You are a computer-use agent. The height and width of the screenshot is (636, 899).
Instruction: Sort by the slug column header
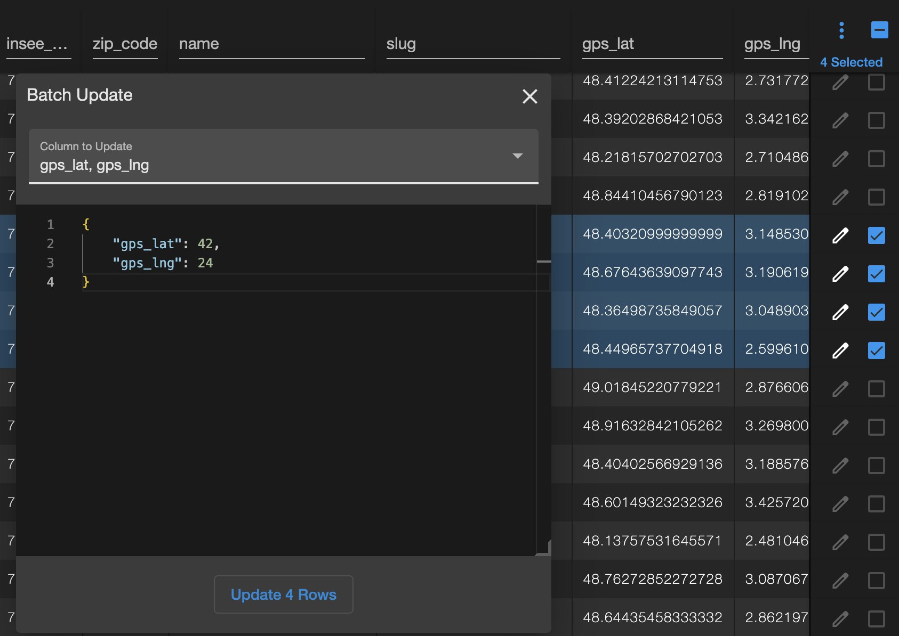401,44
